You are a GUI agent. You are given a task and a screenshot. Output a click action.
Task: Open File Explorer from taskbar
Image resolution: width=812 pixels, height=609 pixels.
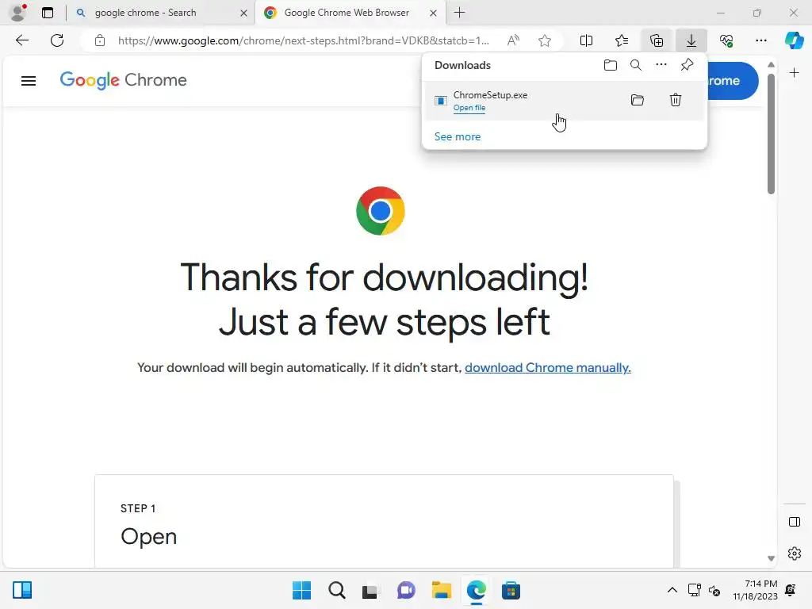(x=441, y=590)
